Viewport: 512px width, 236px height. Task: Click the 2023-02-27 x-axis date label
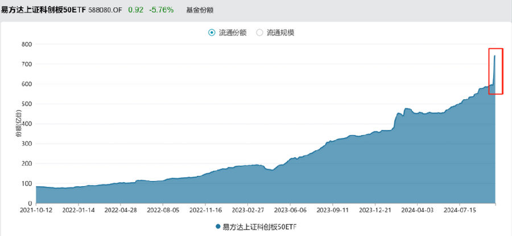tap(248, 210)
